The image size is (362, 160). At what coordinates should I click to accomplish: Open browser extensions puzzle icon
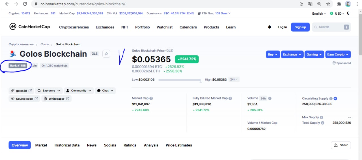pos(339,4)
